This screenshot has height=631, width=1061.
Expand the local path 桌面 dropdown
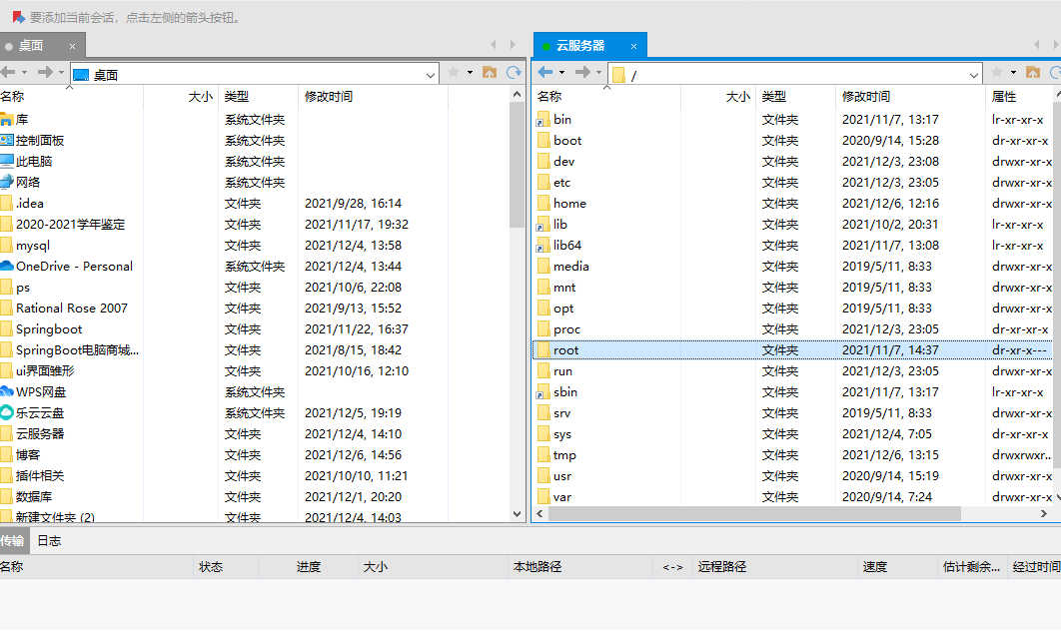(x=431, y=75)
